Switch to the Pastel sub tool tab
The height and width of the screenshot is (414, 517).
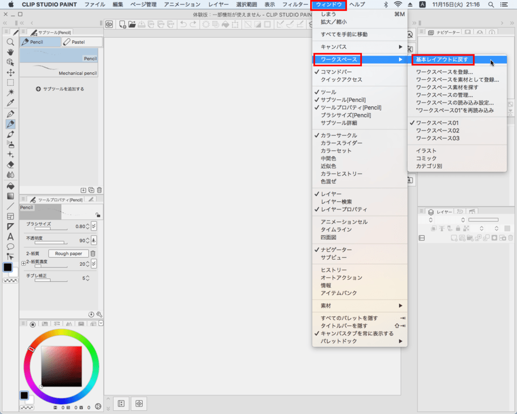(x=82, y=42)
